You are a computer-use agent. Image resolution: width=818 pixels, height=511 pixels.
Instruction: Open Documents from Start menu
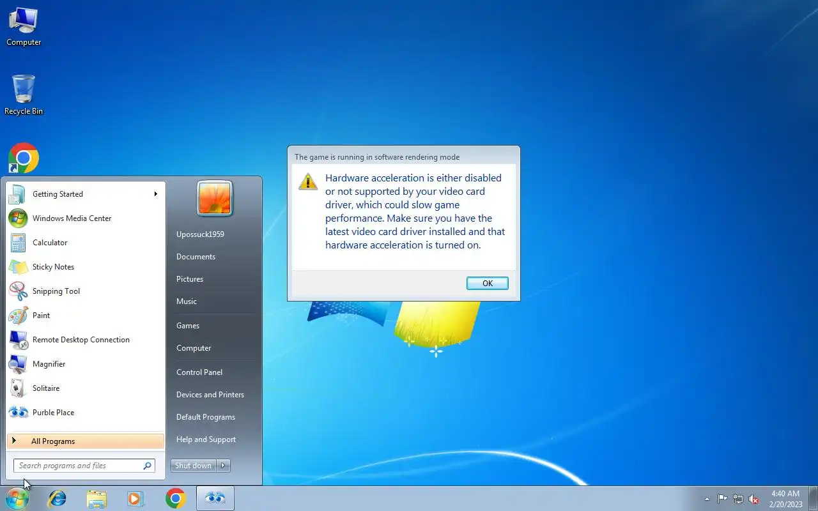pos(196,257)
